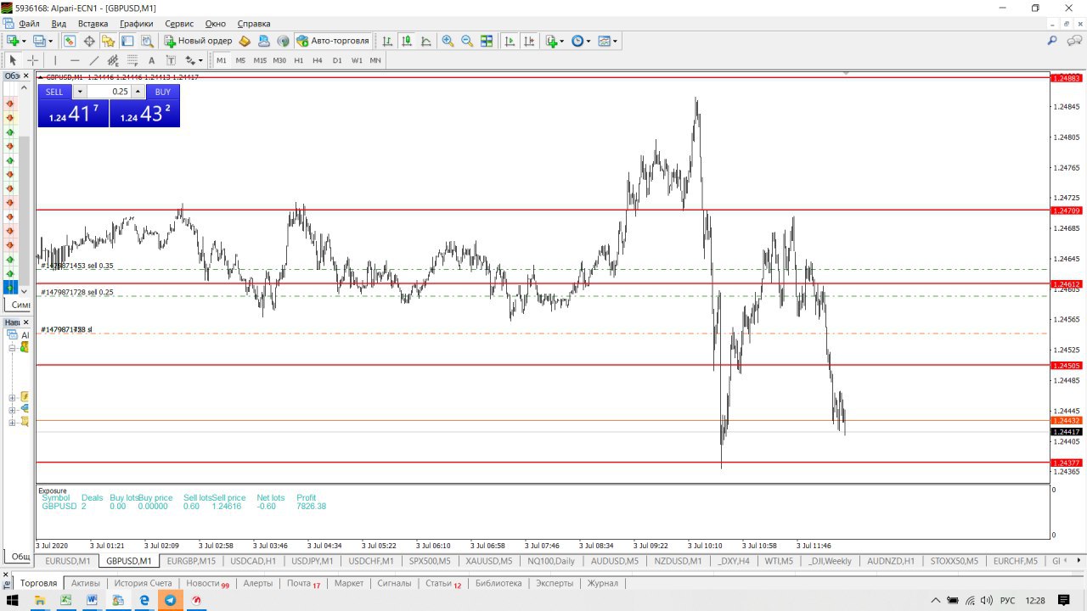Expand the templates dropdown arrow
Screen dimensions: 1087x611
(x=615, y=41)
